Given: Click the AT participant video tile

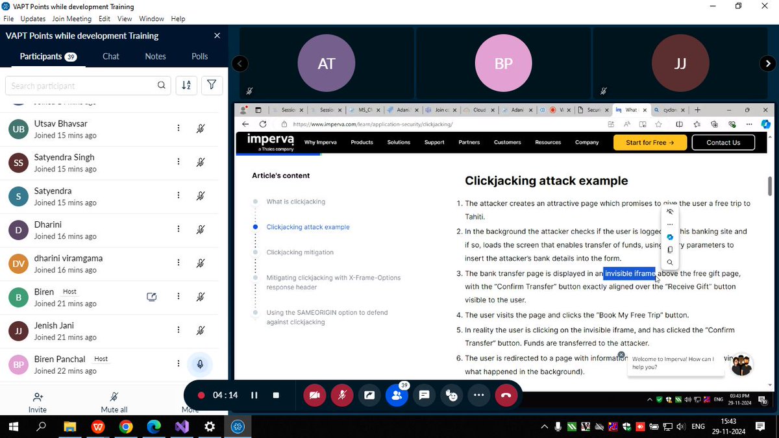Looking at the screenshot, I should [x=327, y=64].
